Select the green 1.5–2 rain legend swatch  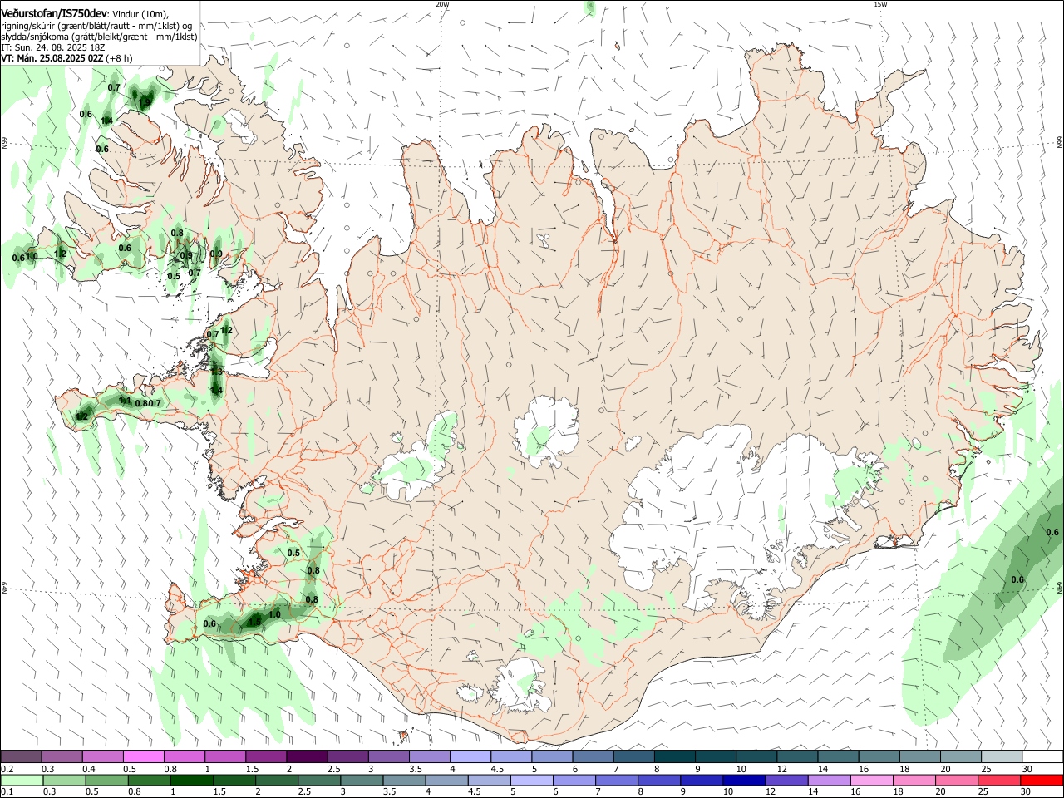[234, 781]
